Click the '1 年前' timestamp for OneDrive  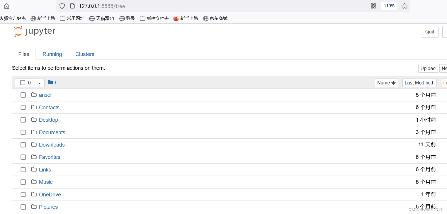[428, 194]
